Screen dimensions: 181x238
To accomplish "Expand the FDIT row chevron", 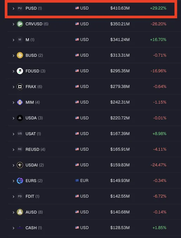I will pos(13,197).
